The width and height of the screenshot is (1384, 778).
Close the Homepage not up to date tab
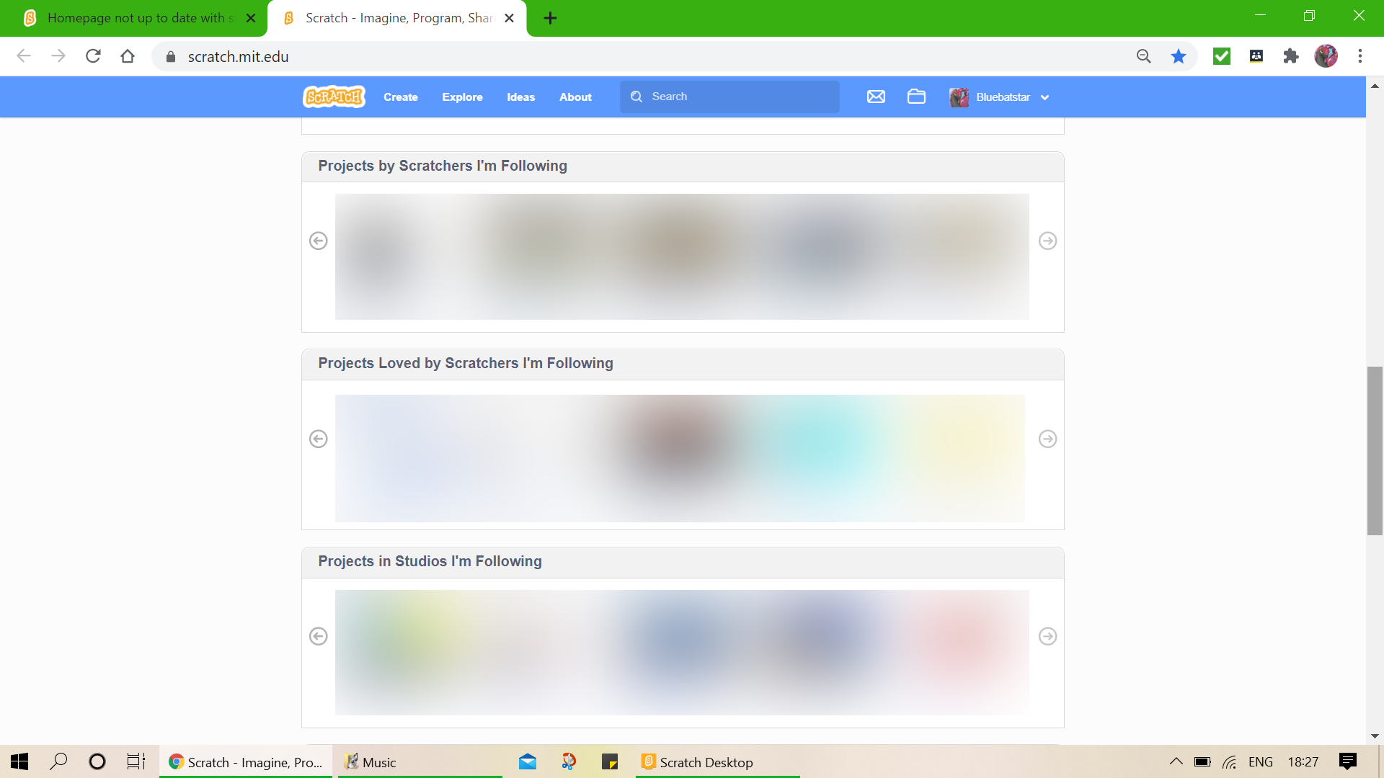point(251,18)
